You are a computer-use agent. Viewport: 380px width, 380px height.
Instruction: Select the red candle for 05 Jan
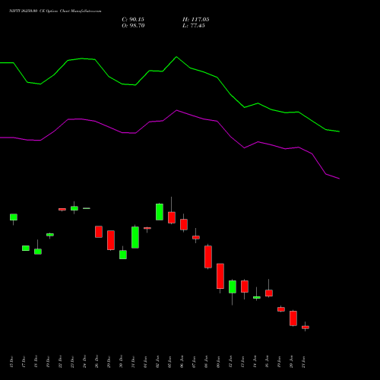(x=172, y=217)
